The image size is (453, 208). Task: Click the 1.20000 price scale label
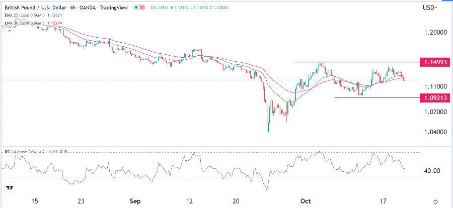[434, 32]
